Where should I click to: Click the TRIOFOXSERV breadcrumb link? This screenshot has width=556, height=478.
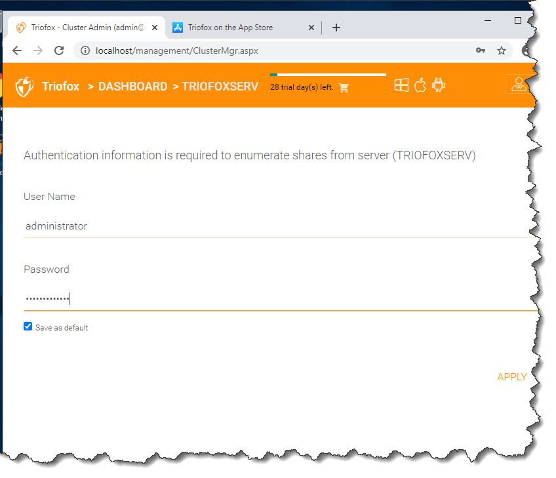(x=220, y=87)
